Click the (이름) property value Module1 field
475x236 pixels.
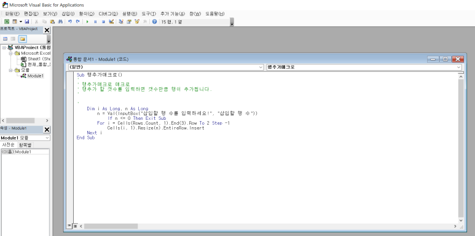point(32,152)
